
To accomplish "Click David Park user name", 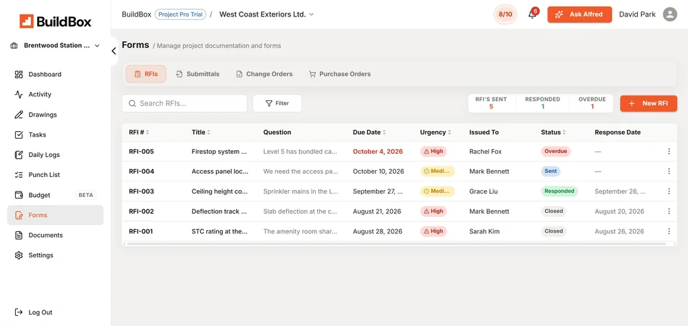I will (637, 14).
